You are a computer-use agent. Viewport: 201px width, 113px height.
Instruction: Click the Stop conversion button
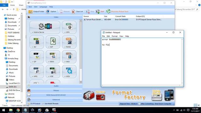(x=90, y=12)
